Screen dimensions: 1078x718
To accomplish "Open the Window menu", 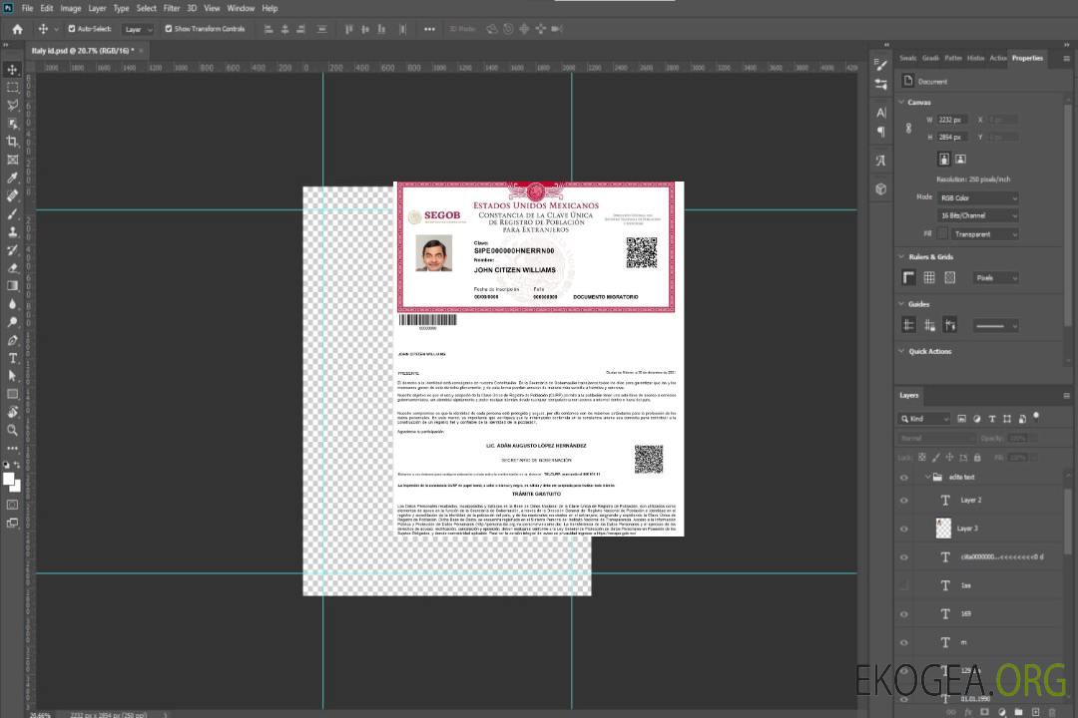I will coord(241,8).
